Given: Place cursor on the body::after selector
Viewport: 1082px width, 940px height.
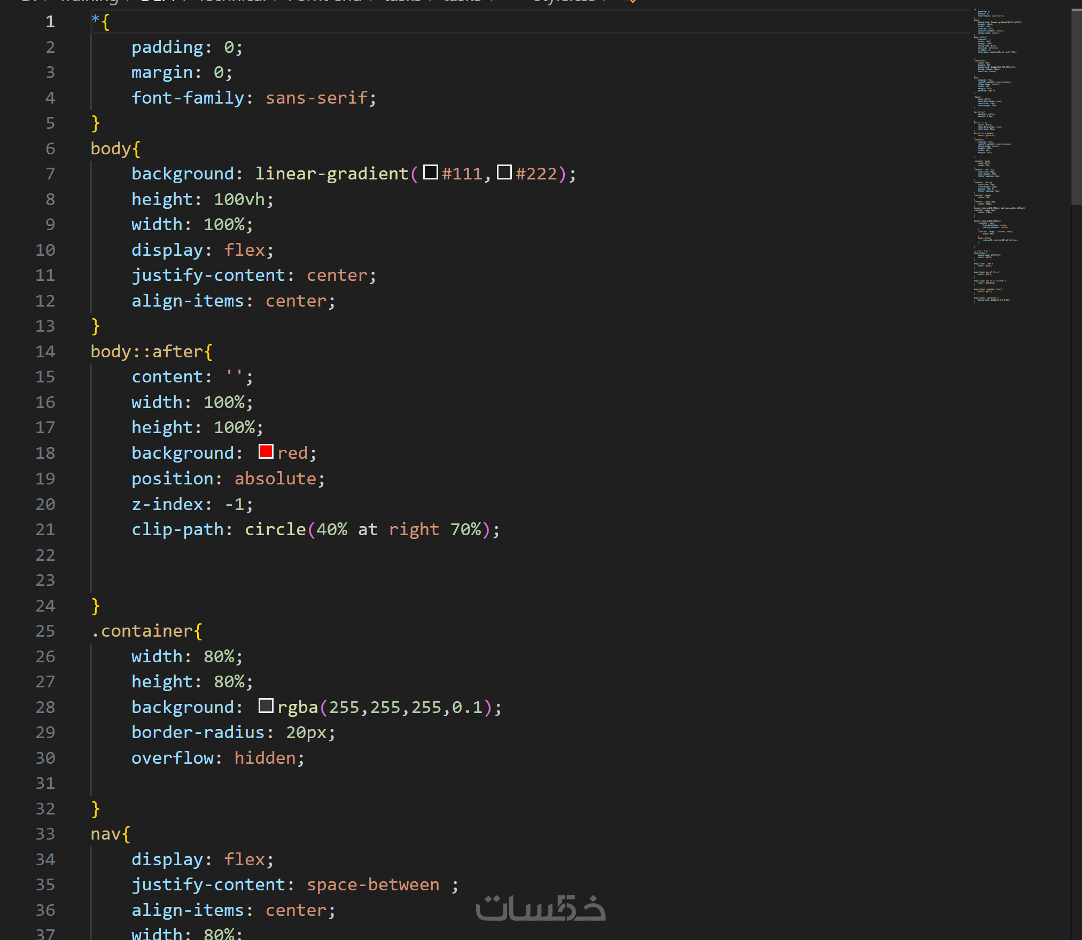Looking at the screenshot, I should 146,351.
